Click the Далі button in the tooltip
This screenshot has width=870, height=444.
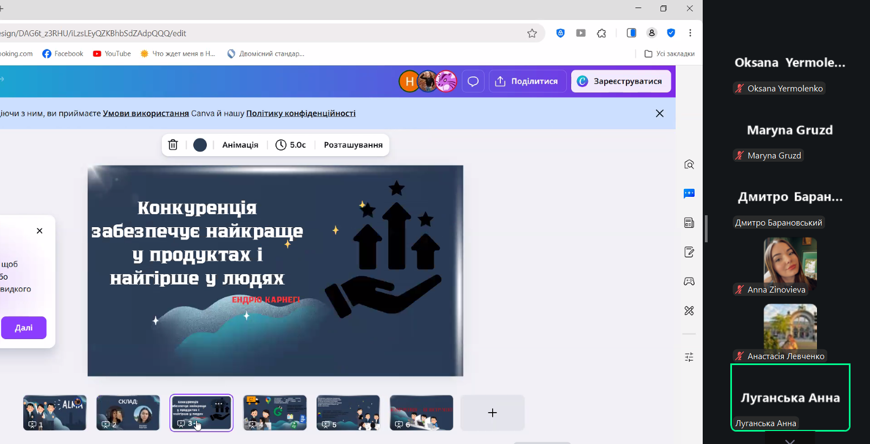point(24,328)
